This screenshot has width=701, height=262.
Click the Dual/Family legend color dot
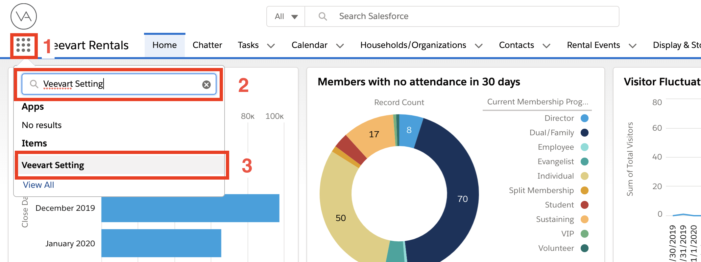584,133
